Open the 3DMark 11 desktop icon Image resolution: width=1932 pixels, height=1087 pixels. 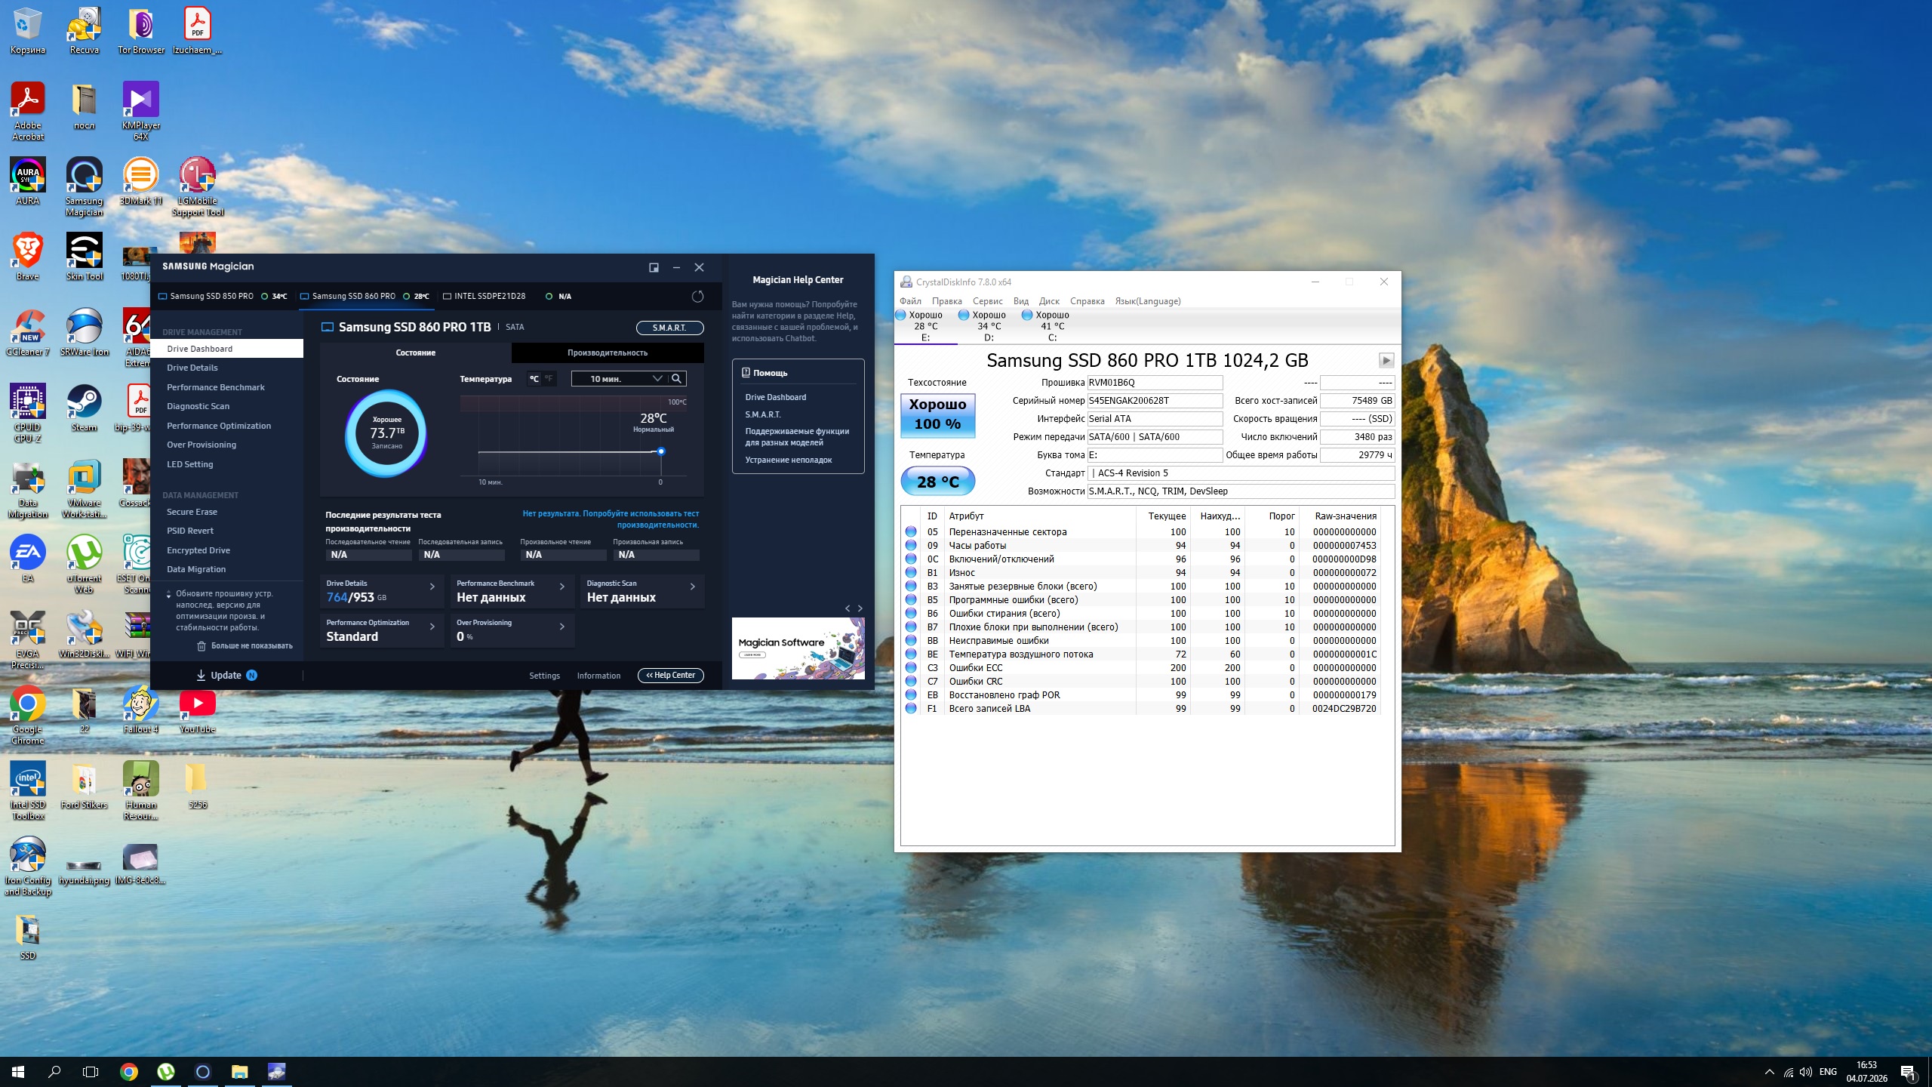coord(141,181)
